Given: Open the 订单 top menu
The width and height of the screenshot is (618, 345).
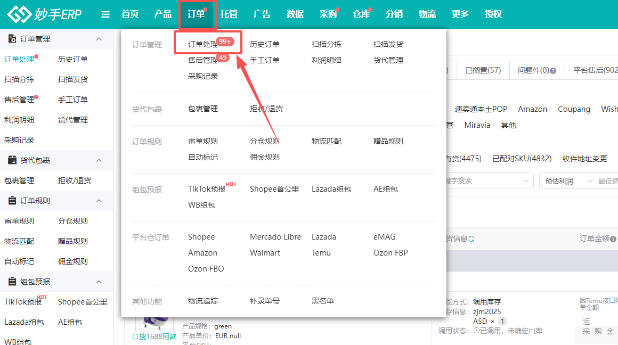Looking at the screenshot, I should coord(196,14).
